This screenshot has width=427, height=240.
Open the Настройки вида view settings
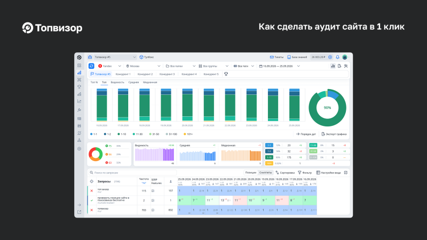point(328,172)
